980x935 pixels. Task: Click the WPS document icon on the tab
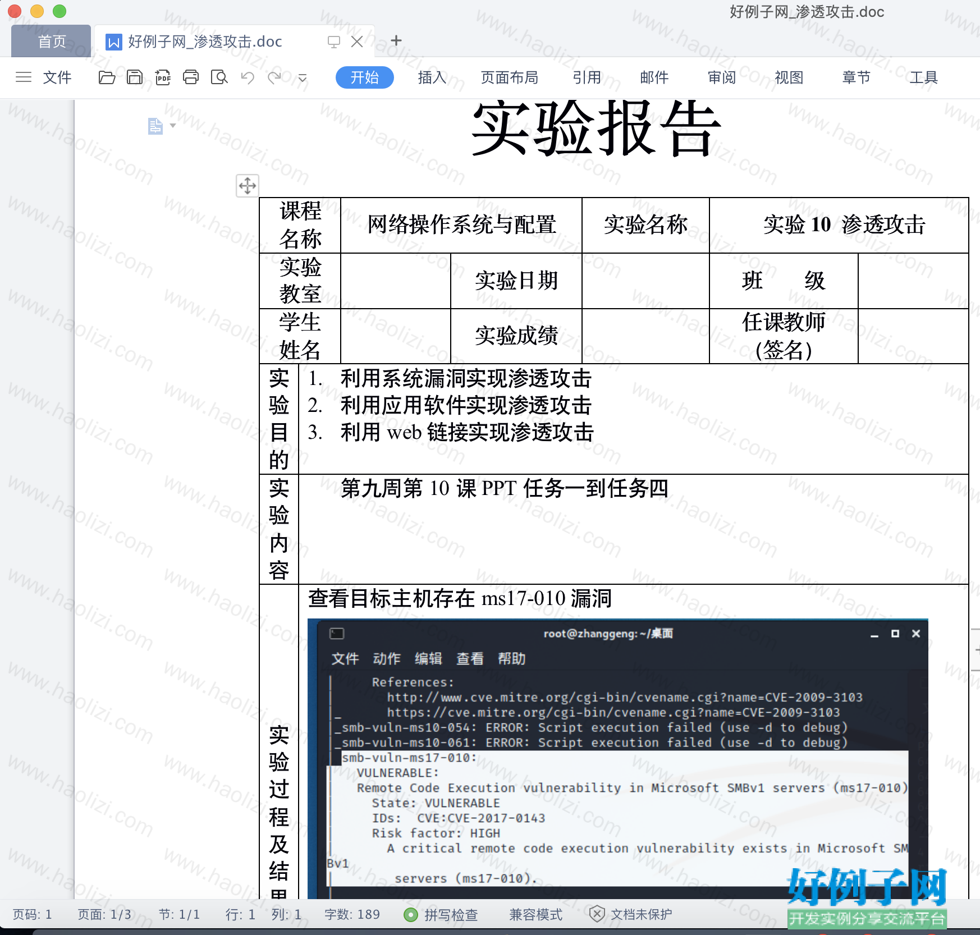[114, 42]
